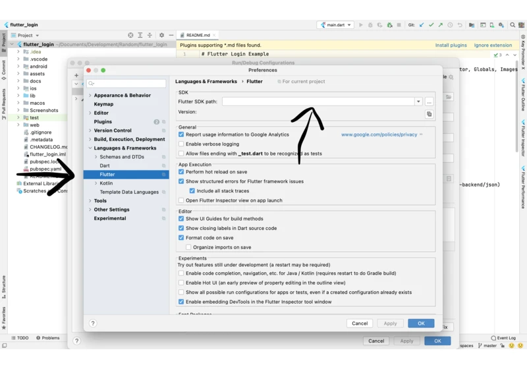Viewport: 527px width, 369px height.
Task: Open Project Structure folder icon in toolbar
Action: click(x=472, y=25)
